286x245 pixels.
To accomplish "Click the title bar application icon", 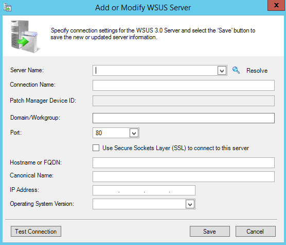I will point(8,8).
